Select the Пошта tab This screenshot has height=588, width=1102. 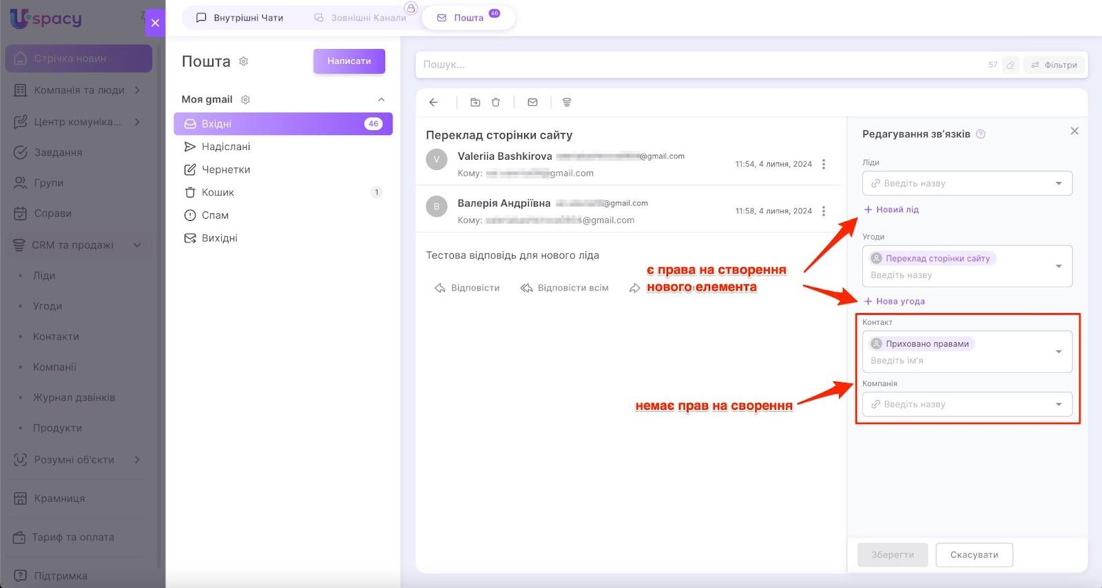click(468, 18)
